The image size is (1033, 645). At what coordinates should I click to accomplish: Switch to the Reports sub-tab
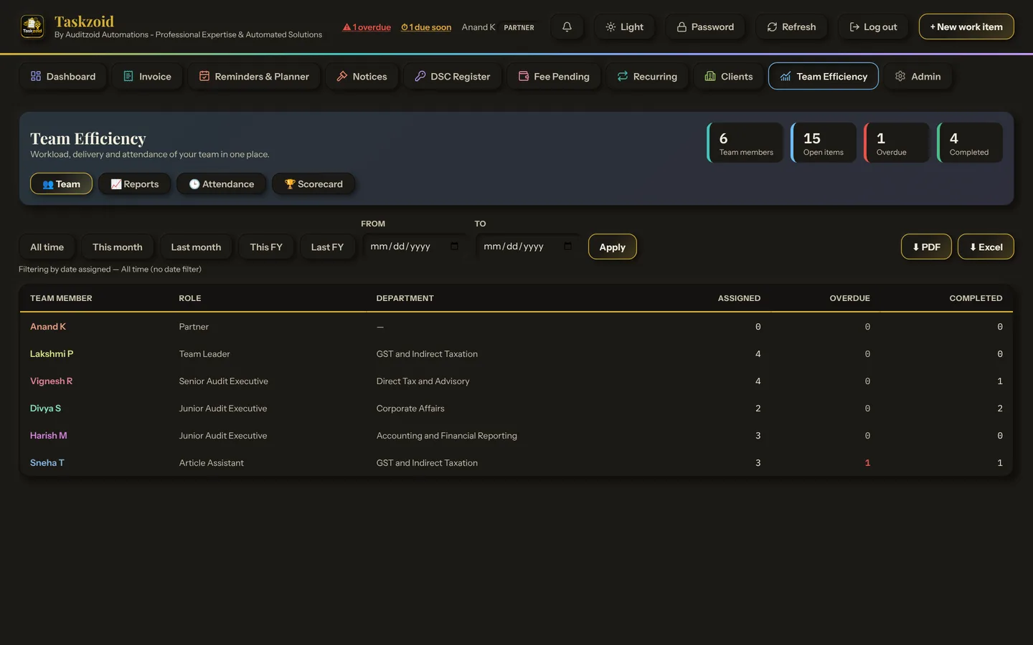click(134, 183)
